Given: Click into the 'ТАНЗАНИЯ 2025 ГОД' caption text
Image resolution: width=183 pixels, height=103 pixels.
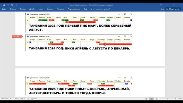Looking at the screenshot, I should click(x=79, y=91).
